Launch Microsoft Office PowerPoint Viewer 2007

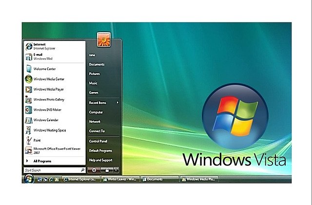pos(55,151)
